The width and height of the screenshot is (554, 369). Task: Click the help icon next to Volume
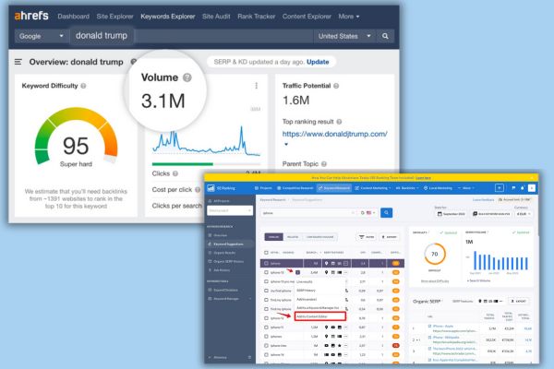tap(187, 77)
